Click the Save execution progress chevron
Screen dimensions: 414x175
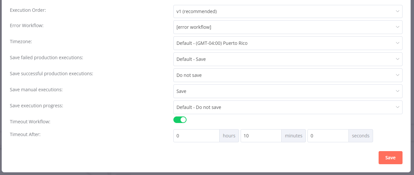point(397,107)
